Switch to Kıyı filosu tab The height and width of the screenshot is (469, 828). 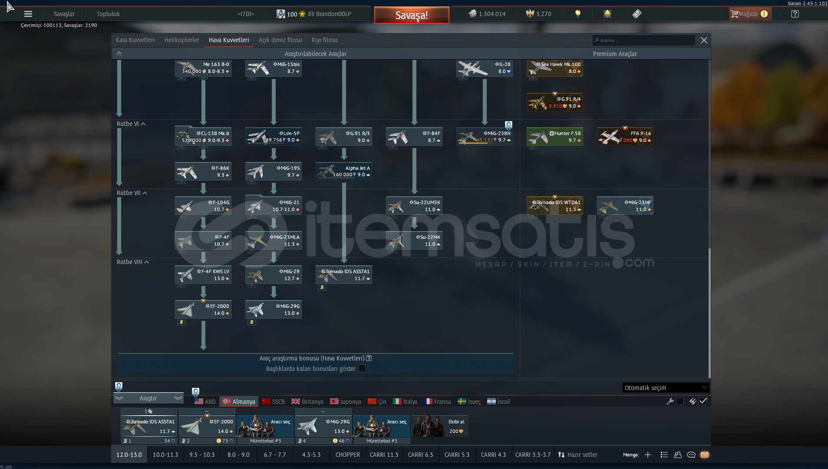[324, 40]
